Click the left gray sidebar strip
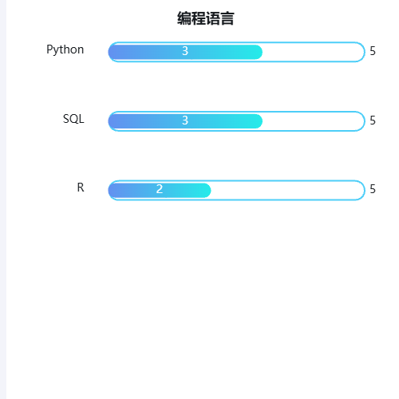 (3, 199)
